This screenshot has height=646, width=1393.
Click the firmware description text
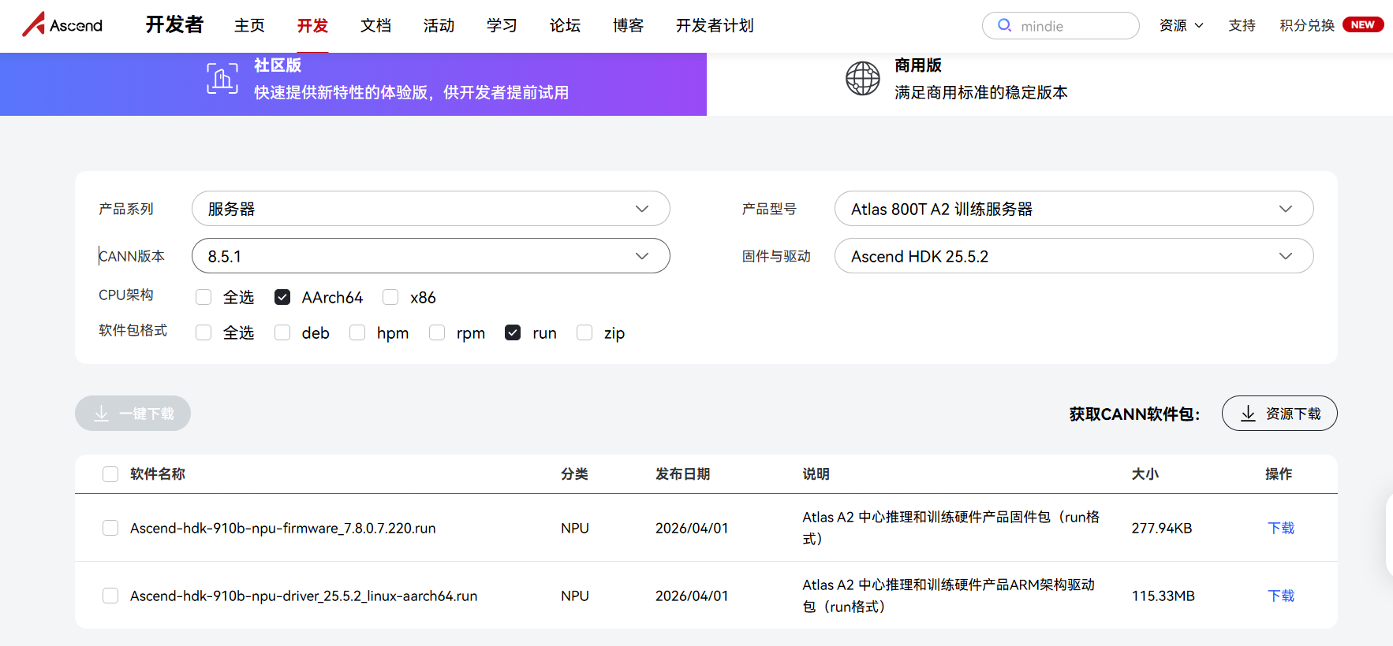point(951,528)
